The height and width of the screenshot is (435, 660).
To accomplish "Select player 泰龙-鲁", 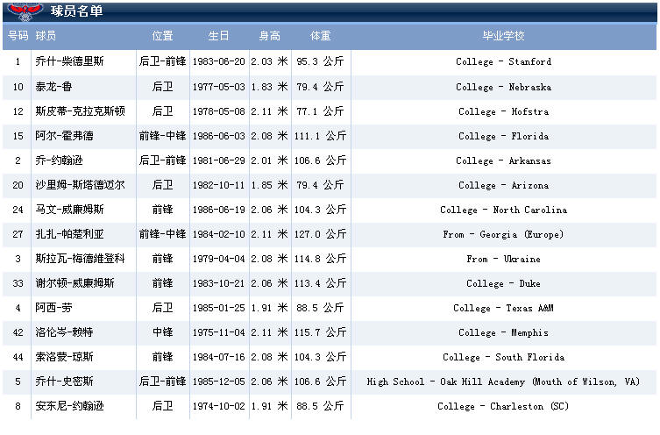I will coord(53,87).
